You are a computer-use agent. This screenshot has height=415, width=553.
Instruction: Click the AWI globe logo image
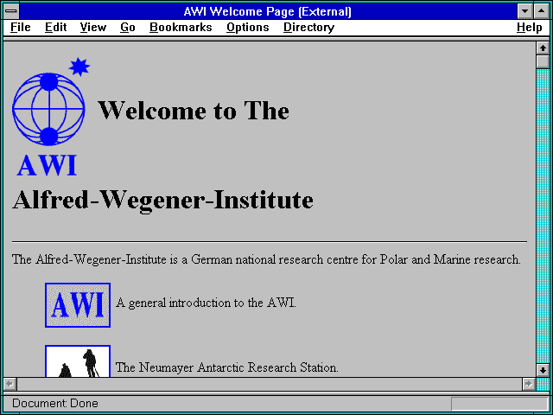click(51, 117)
